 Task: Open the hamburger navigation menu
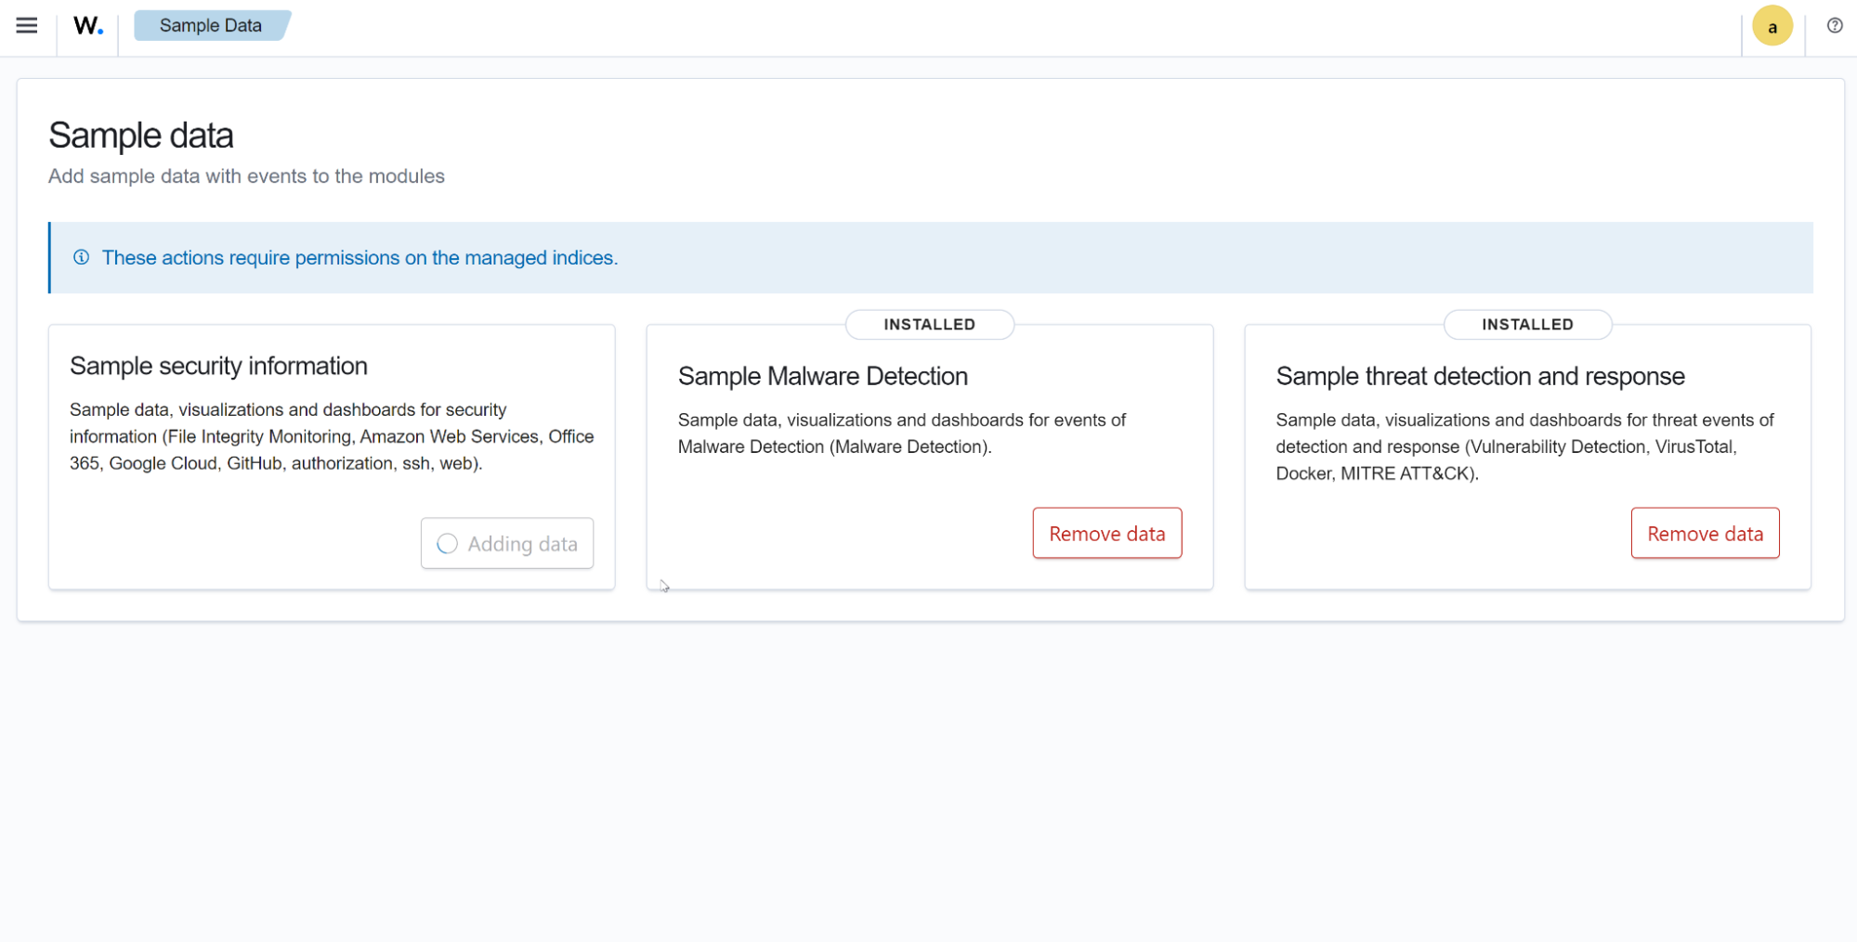26,25
